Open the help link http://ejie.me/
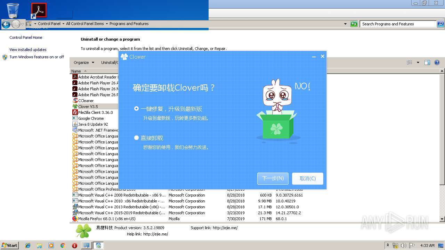 (155, 234)
